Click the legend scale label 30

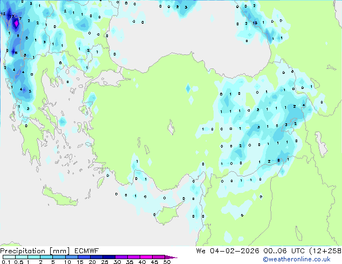click(x=117, y=262)
